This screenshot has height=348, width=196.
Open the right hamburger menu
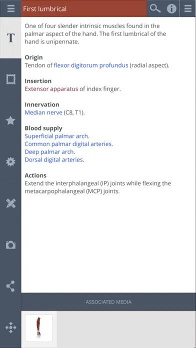tap(188, 8)
